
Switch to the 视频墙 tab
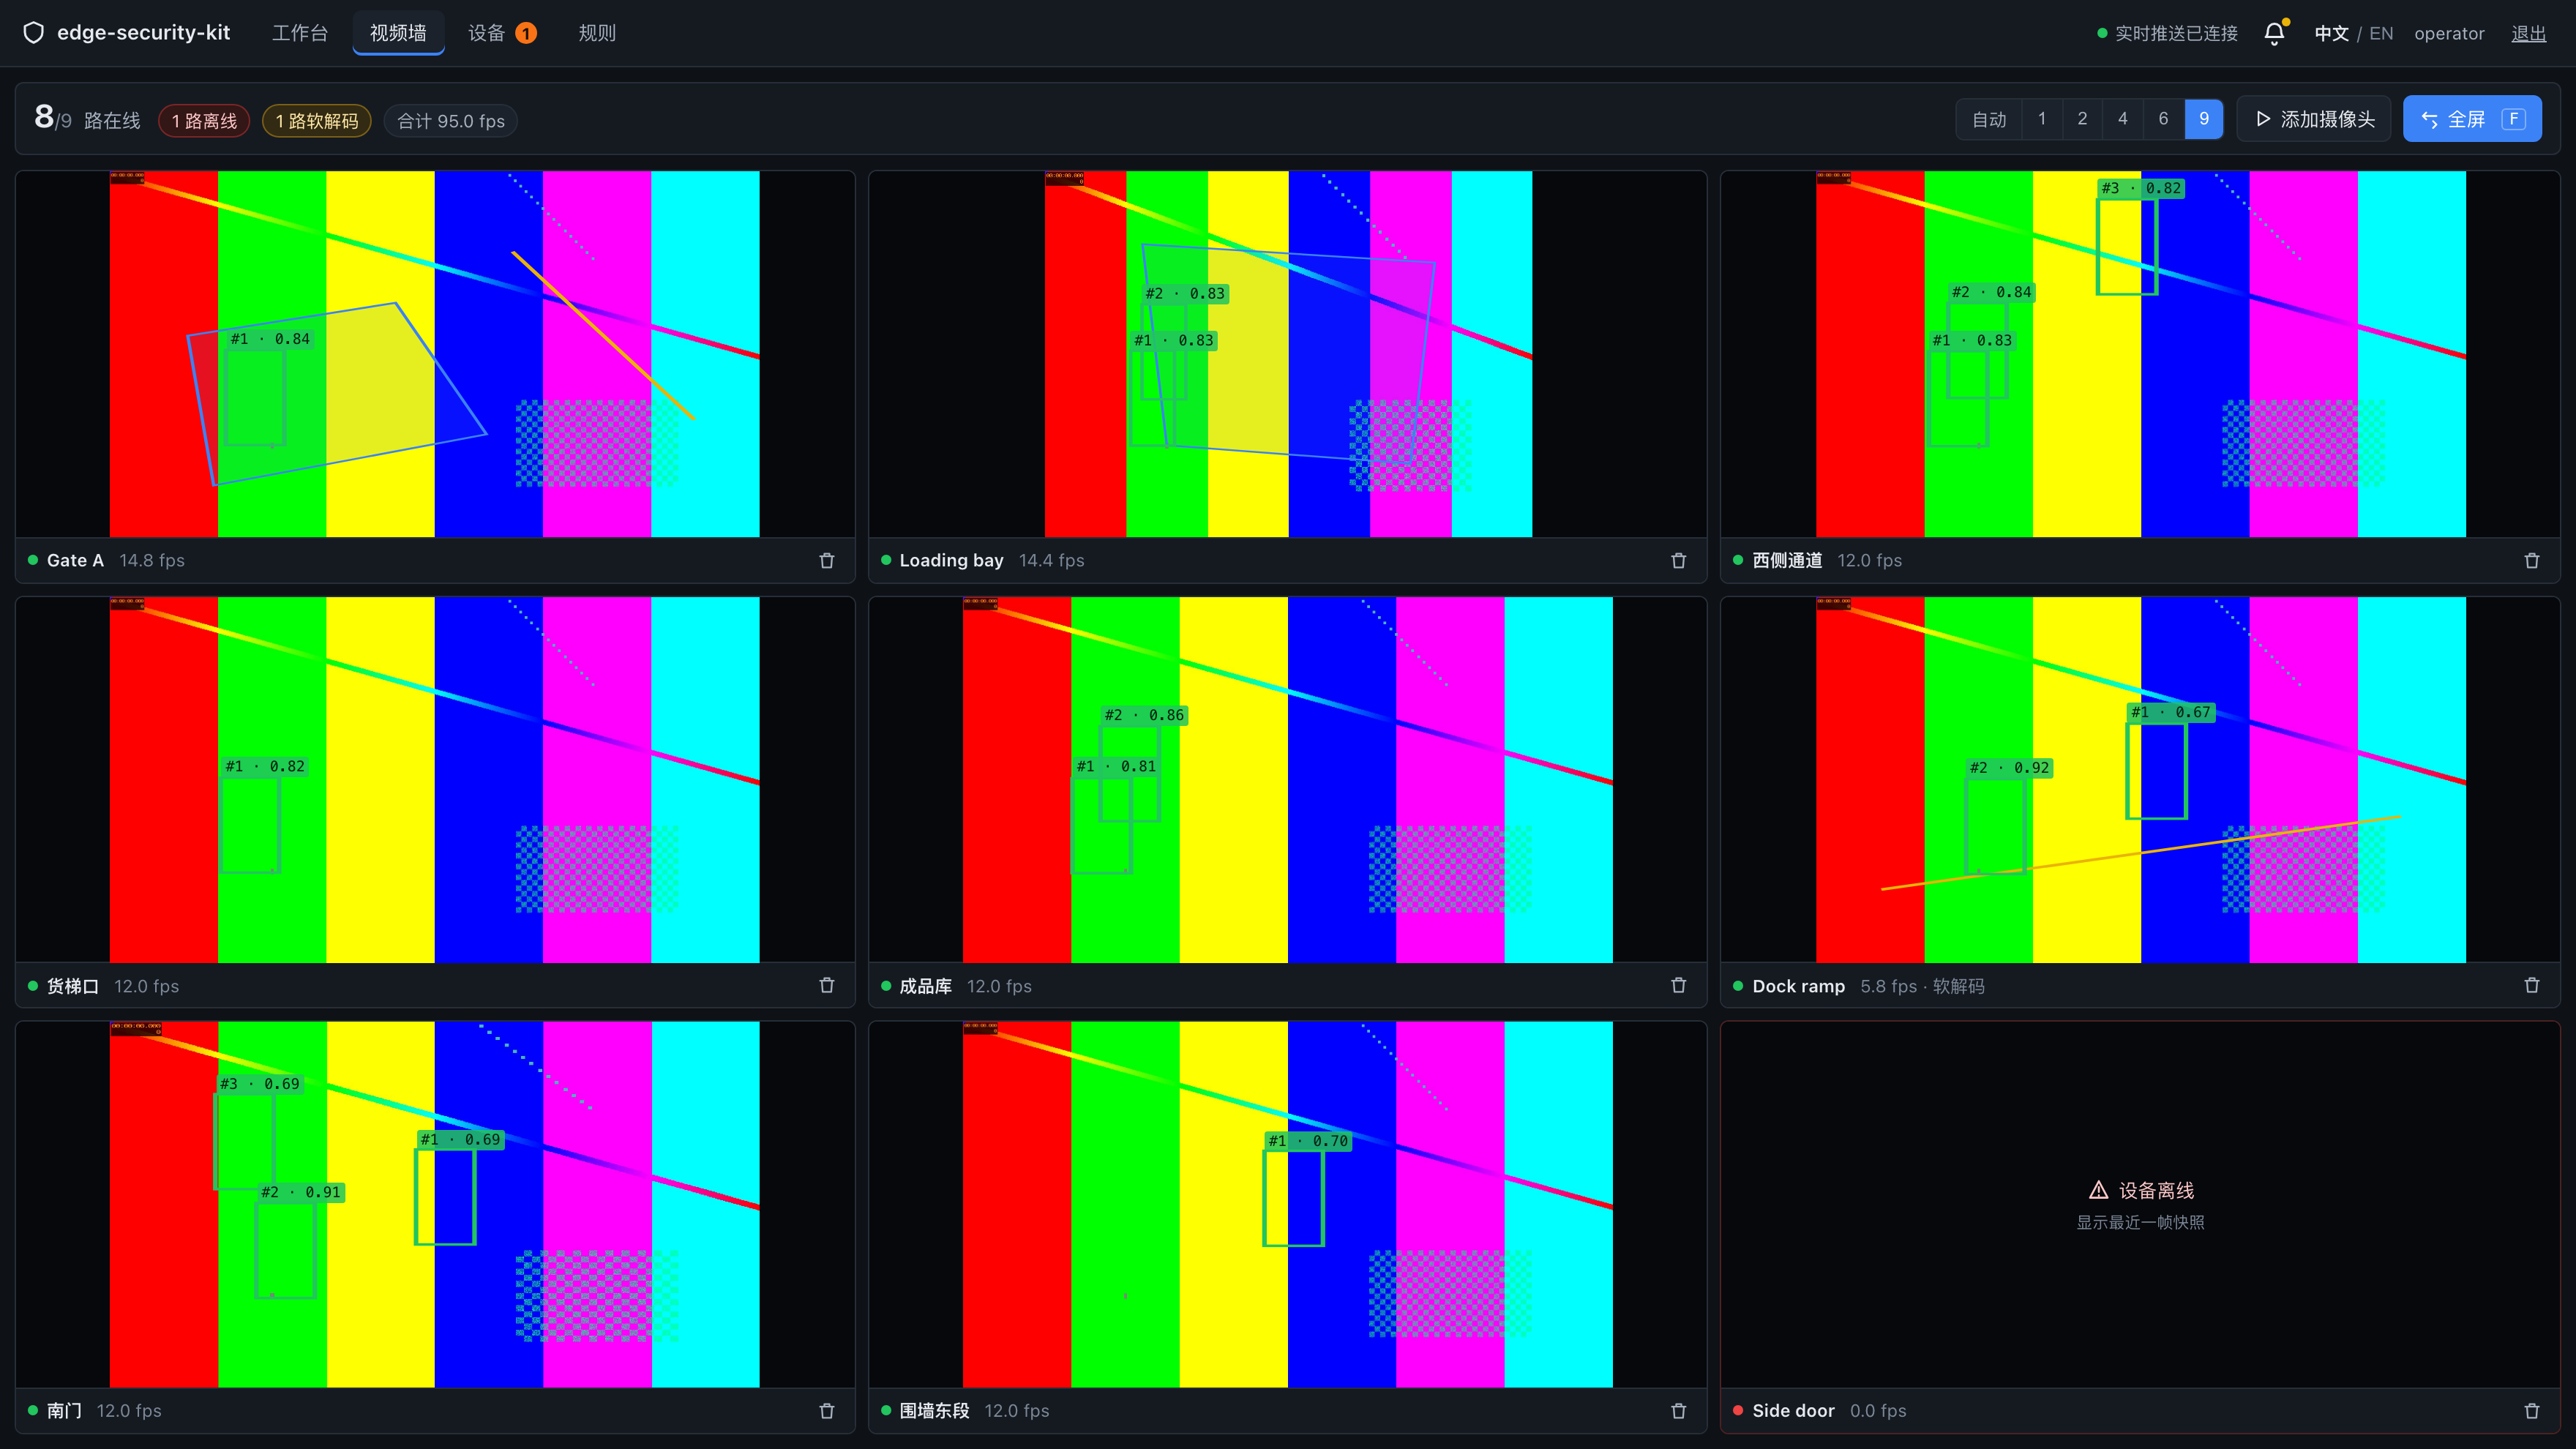point(398,33)
